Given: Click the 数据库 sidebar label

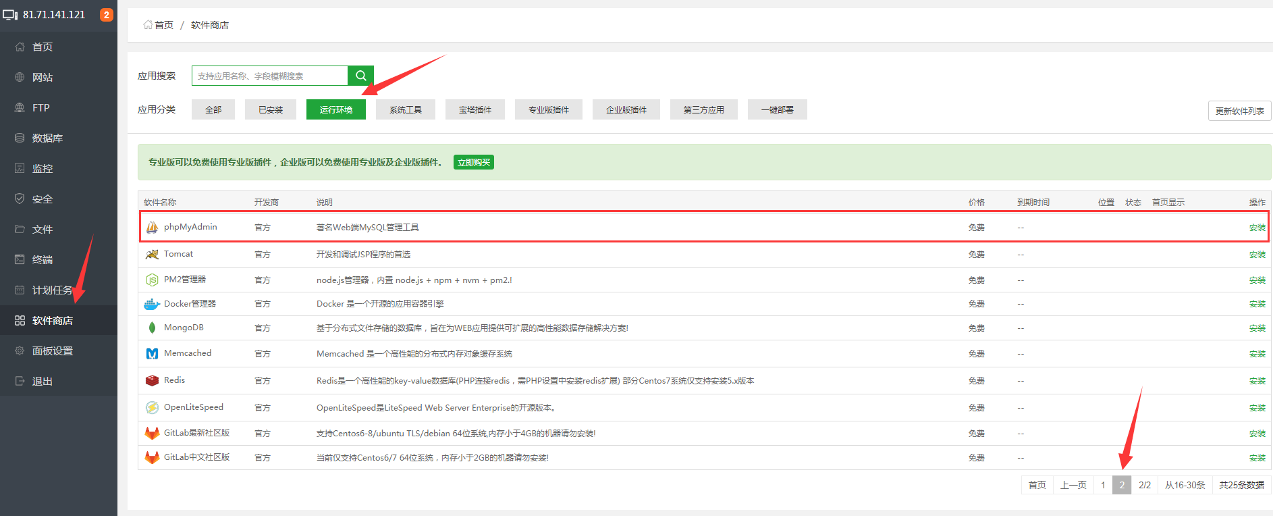Looking at the screenshot, I should pyautogui.click(x=47, y=138).
